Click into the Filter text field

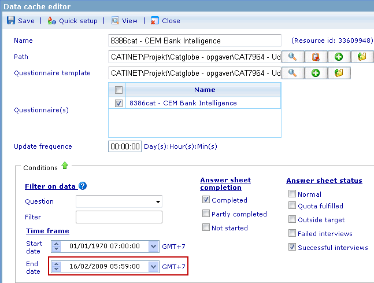tap(119, 217)
